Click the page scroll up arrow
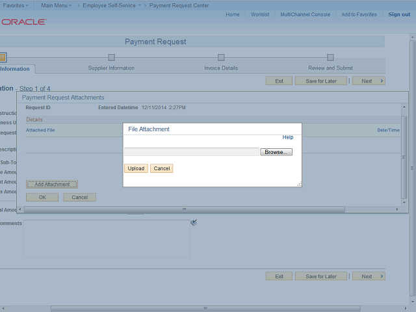The image size is (416, 312). coord(412,36)
